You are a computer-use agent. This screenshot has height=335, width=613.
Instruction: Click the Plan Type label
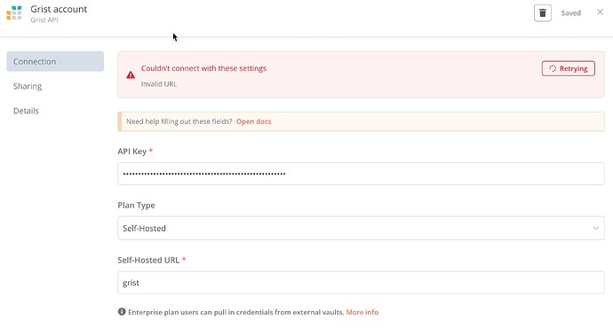(137, 205)
